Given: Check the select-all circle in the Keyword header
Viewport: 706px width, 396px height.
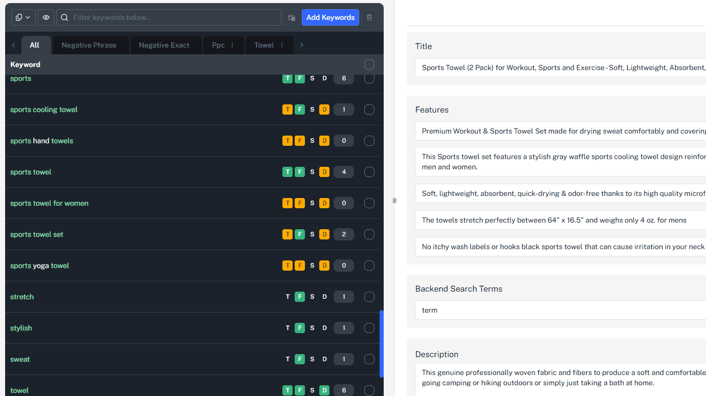Looking at the screenshot, I should 369,64.
